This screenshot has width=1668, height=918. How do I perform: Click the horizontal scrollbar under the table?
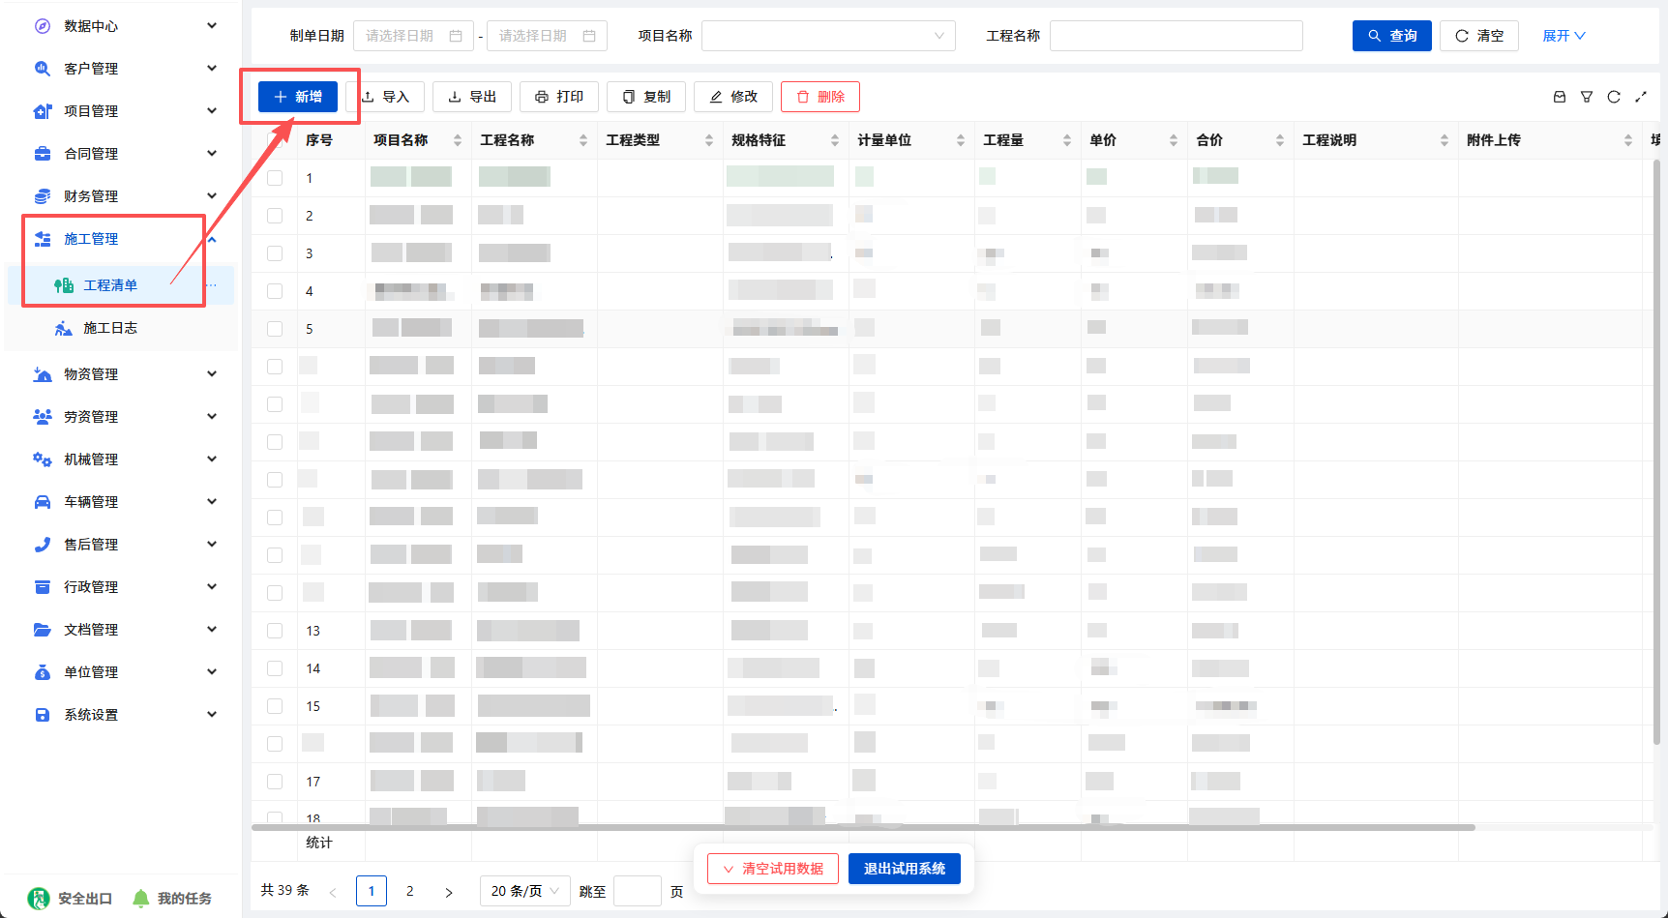pos(863,828)
